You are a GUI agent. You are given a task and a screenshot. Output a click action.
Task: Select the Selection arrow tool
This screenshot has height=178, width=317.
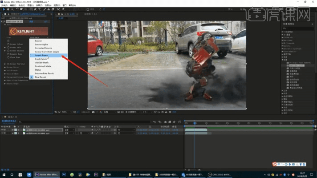(x=4, y=10)
